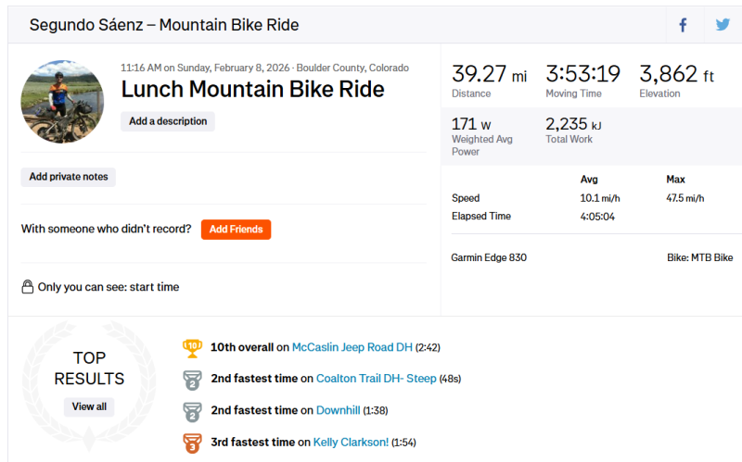This screenshot has width=742, height=462.
Task: Click the Lunch Mountain Bike Ride title
Action: 252,90
